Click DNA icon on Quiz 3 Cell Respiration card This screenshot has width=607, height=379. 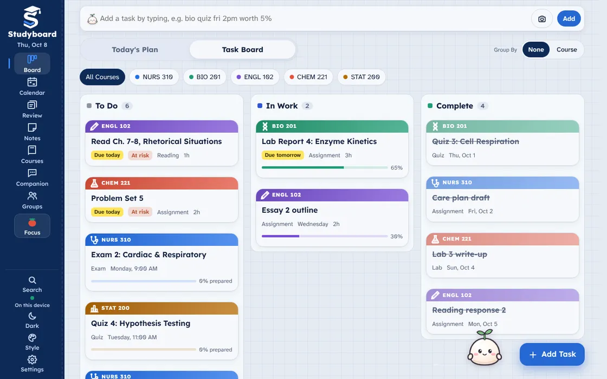click(x=435, y=126)
